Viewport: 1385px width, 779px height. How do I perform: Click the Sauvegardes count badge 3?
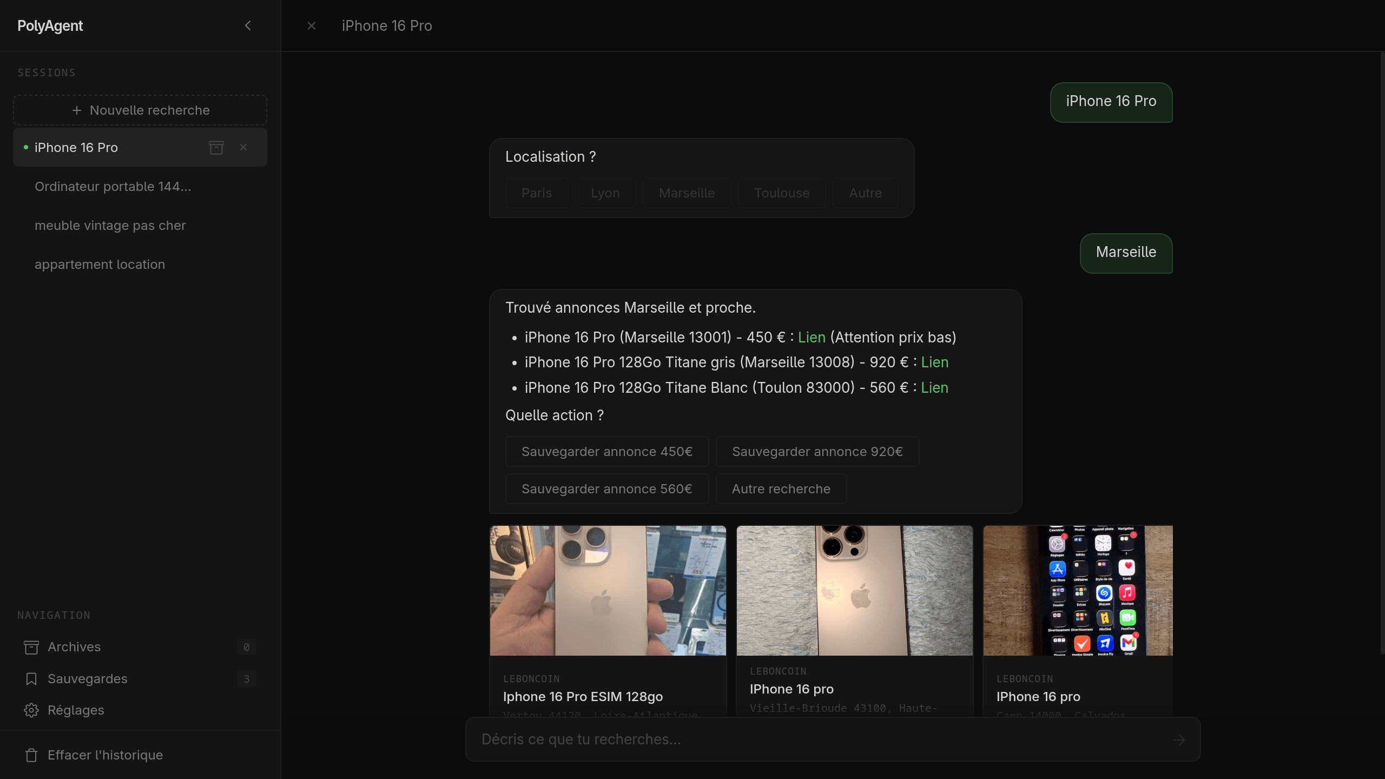point(247,679)
